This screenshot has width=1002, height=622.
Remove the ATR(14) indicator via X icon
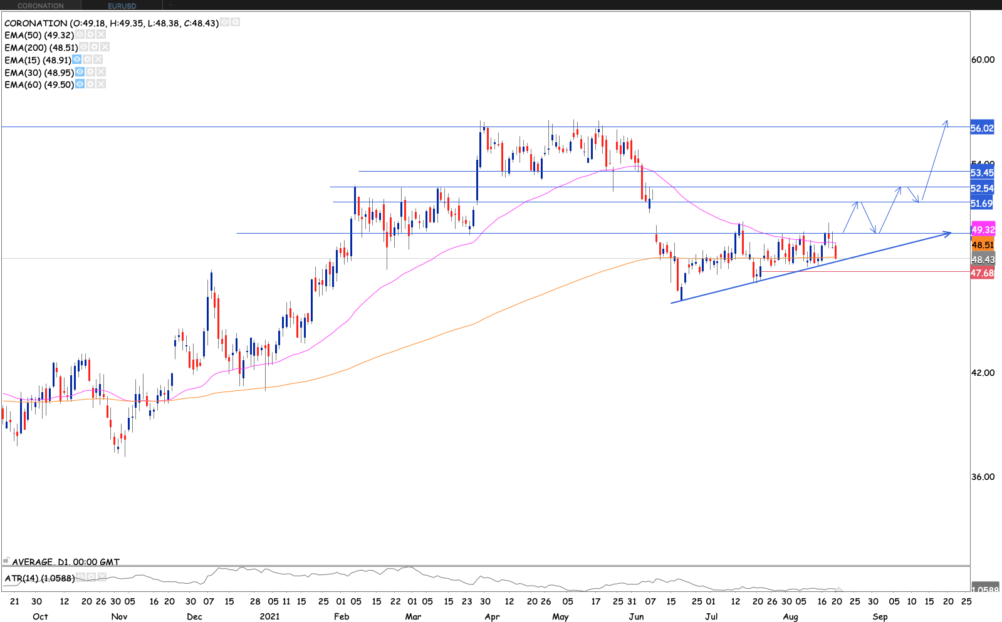102,577
